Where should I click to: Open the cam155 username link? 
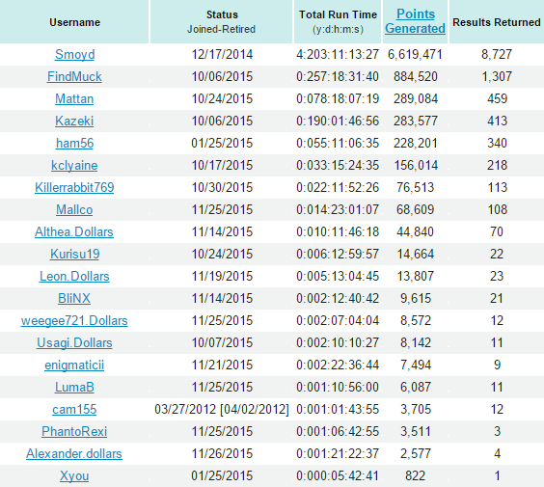[74, 410]
